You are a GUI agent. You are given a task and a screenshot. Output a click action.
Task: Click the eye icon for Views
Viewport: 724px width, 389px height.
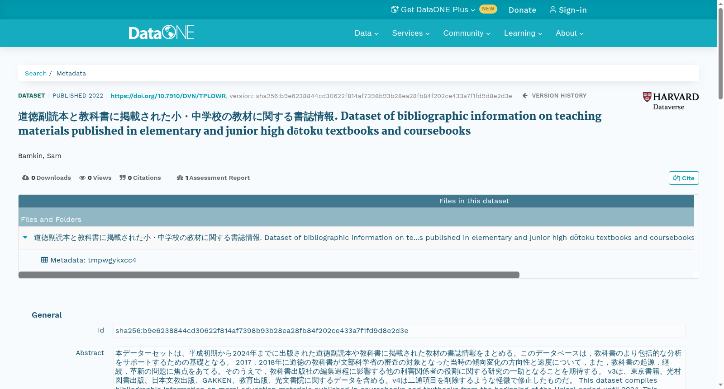pos(82,178)
